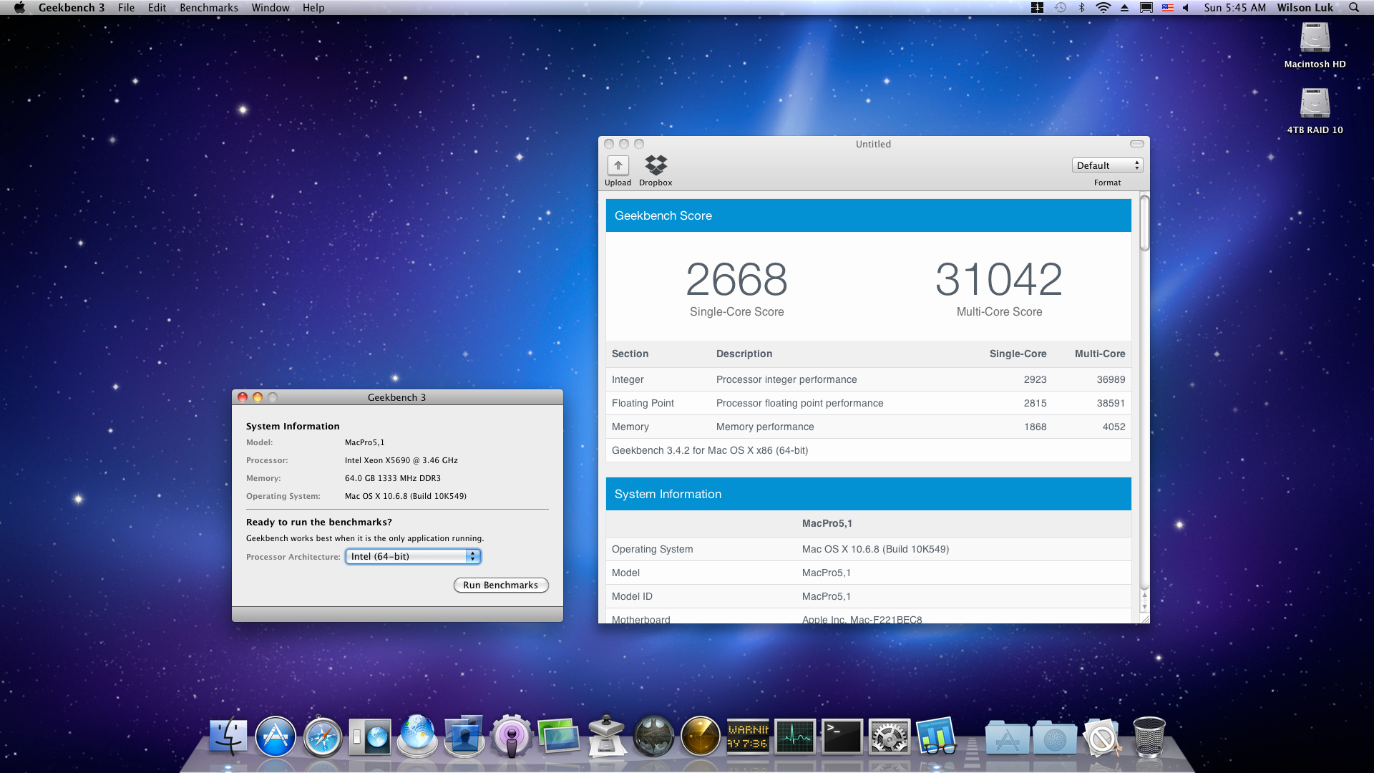The width and height of the screenshot is (1374, 773).
Task: Click the Model ID row in System Information
Action: coord(868,596)
